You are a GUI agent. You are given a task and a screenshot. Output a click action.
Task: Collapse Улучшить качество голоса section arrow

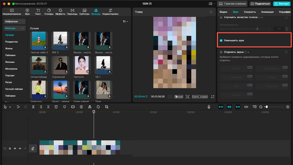(x=262, y=17)
